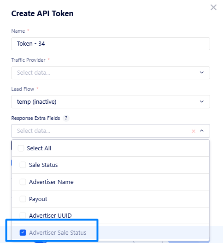223x243 pixels.
Task: Check the Sale Status checkbox
Action: click(x=23, y=165)
